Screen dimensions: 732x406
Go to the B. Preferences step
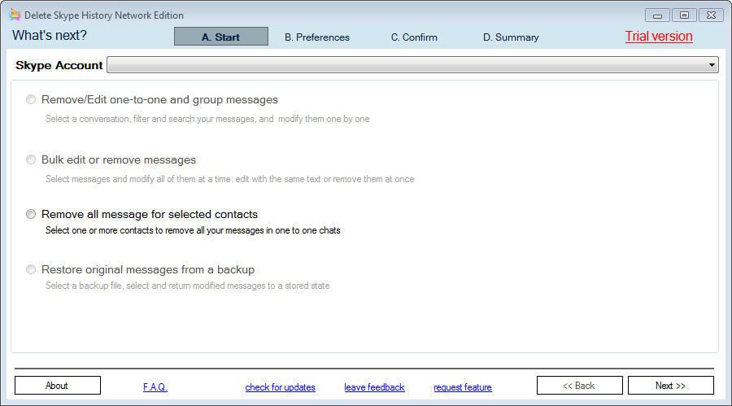pyautogui.click(x=317, y=37)
